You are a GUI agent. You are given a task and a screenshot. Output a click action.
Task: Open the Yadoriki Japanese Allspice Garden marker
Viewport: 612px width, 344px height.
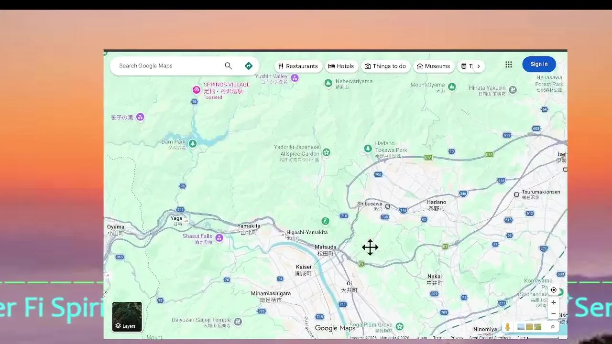click(326, 152)
